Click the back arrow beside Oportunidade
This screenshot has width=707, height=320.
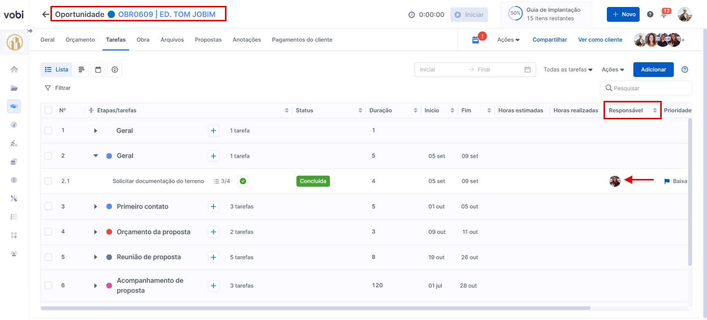tap(45, 14)
